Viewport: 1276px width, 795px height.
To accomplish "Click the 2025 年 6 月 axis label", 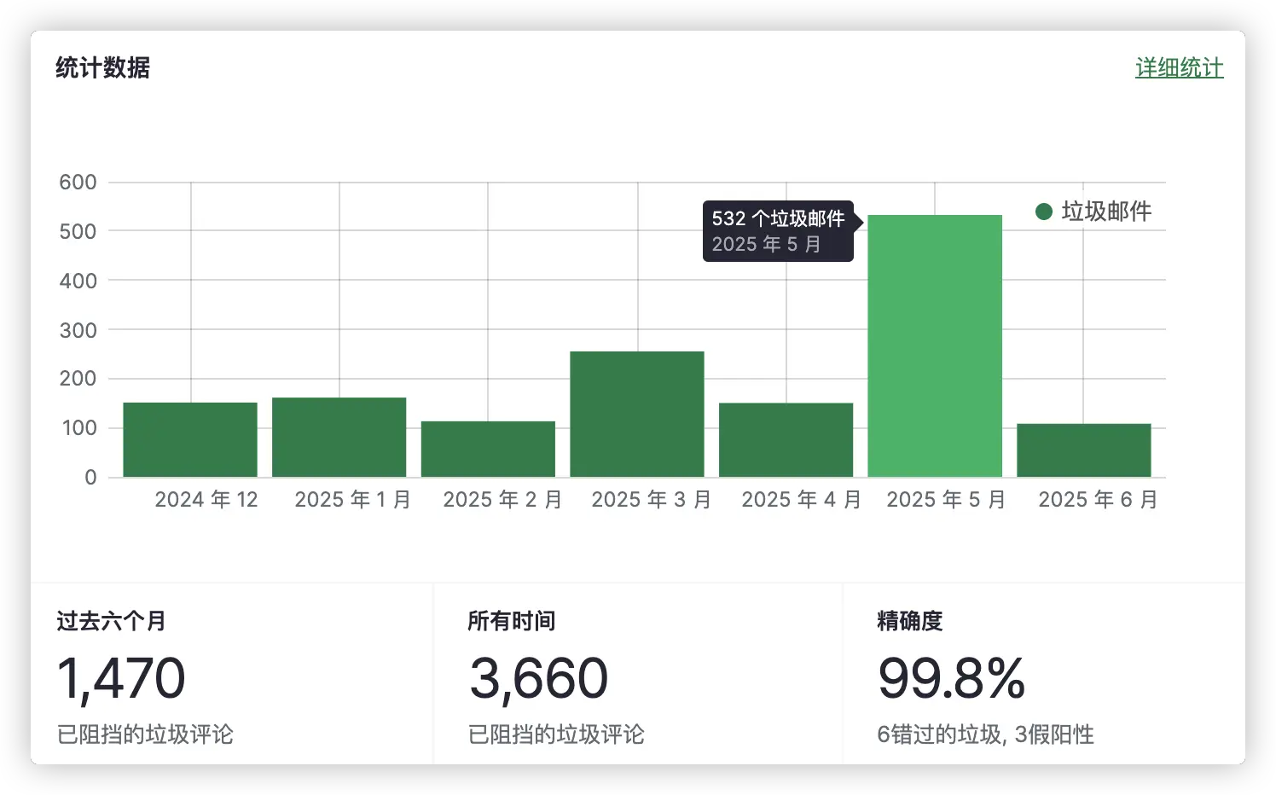I will (x=1098, y=500).
